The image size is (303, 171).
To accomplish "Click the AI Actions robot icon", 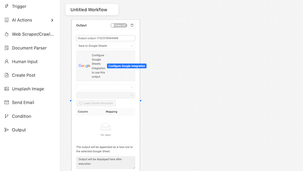I will (7, 20).
